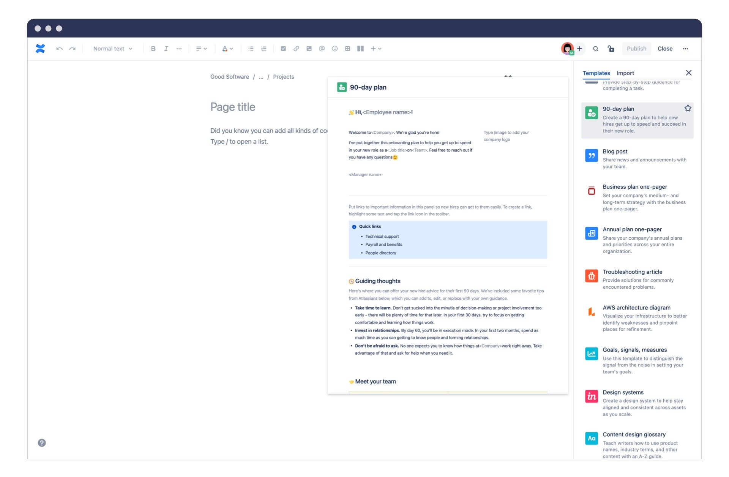Insert a bullet list
The height and width of the screenshot is (477, 729).
coord(251,49)
